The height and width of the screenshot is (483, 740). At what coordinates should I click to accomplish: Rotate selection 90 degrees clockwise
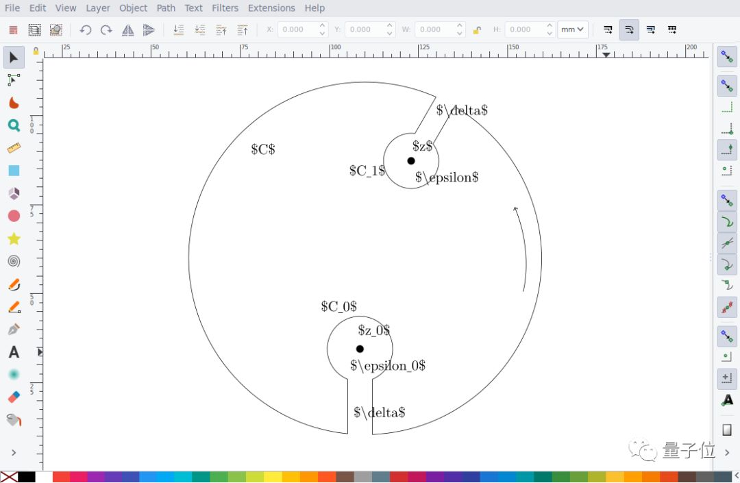106,29
